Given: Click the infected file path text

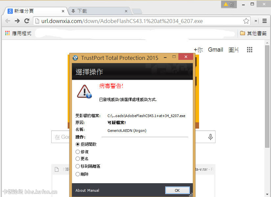Looking at the screenshot, I should [147, 116].
